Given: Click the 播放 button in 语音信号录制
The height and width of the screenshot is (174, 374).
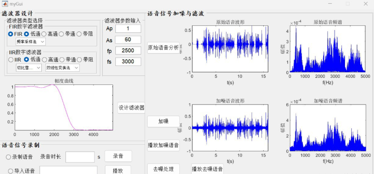Looking at the screenshot, I should 118,170.
